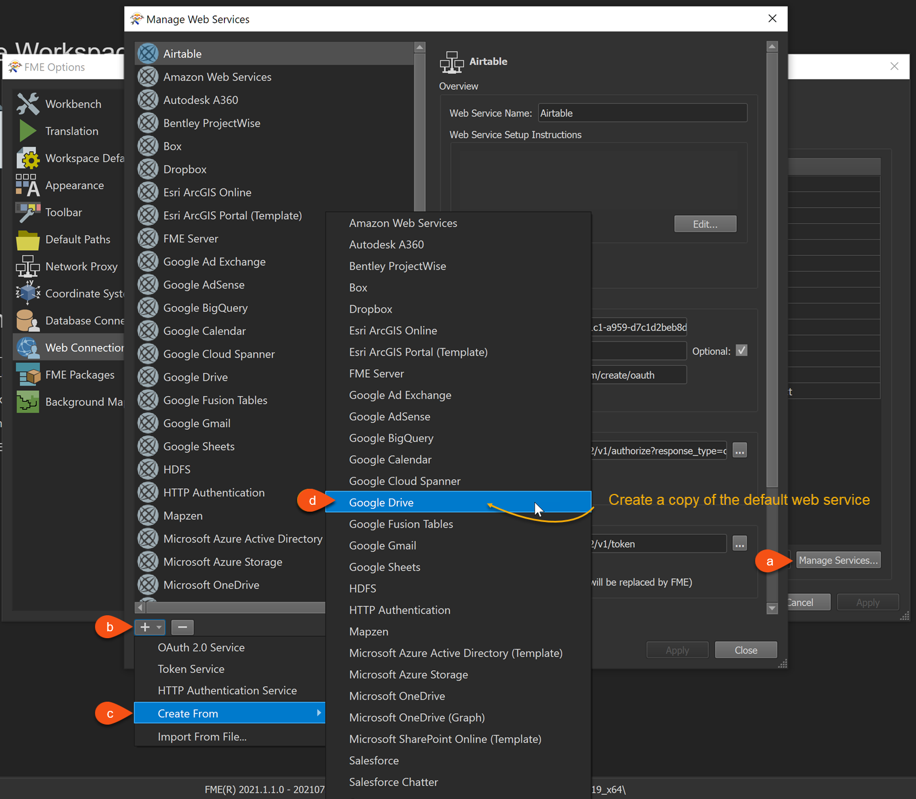This screenshot has height=799, width=916.
Task: Choose OAuth 2.0 Service menu entry
Action: click(x=201, y=647)
